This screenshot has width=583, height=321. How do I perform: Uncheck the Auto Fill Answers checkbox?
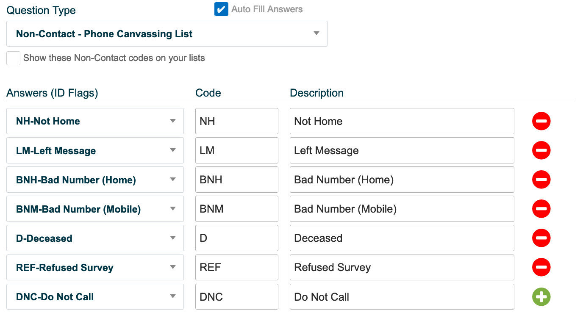[x=221, y=9]
